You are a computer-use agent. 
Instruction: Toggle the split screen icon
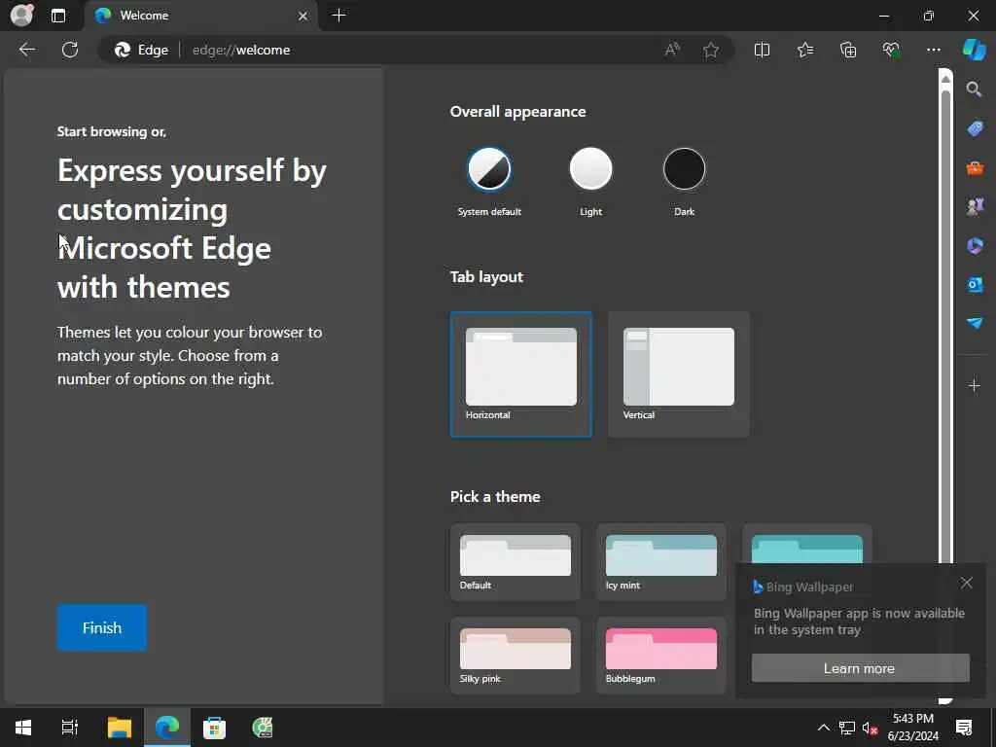click(762, 50)
